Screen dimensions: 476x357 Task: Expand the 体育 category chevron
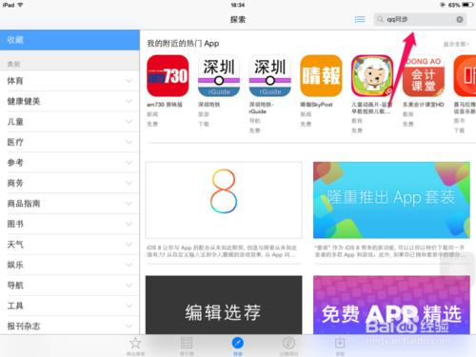pos(129,81)
